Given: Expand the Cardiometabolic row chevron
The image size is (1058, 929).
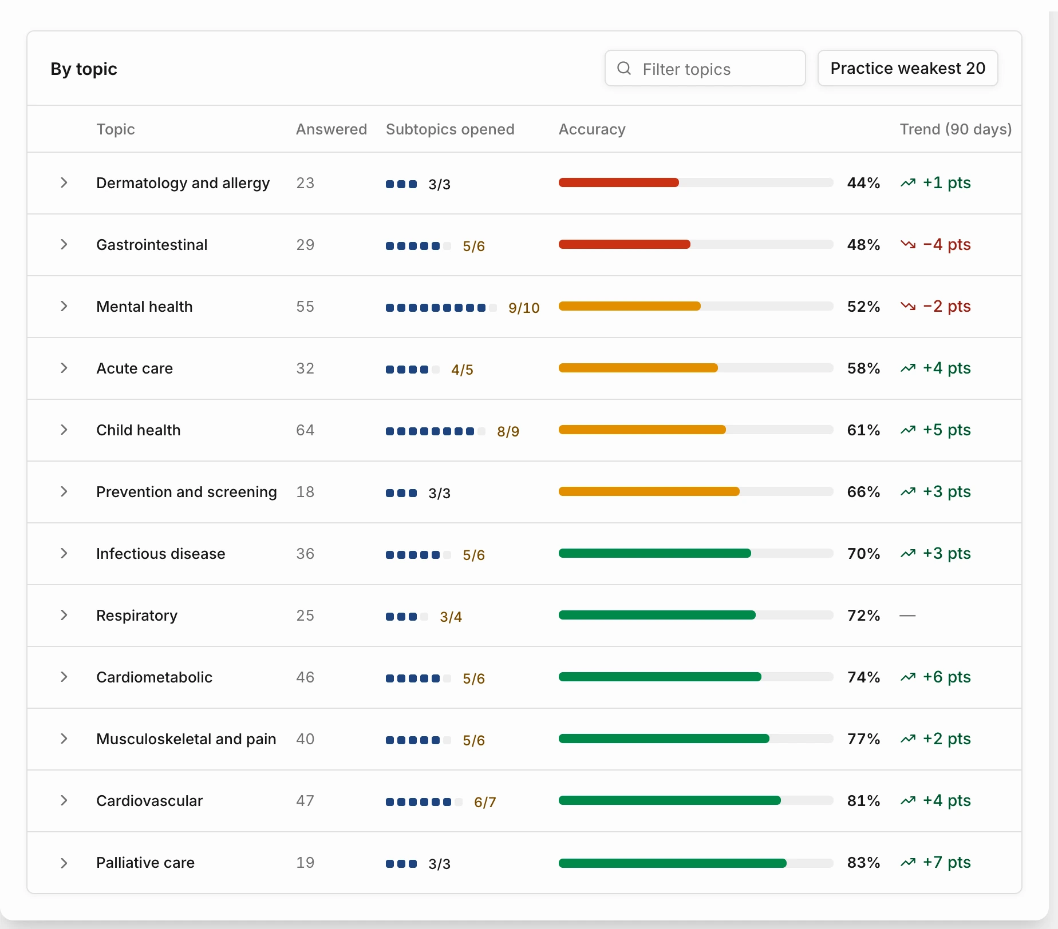Looking at the screenshot, I should click(64, 677).
